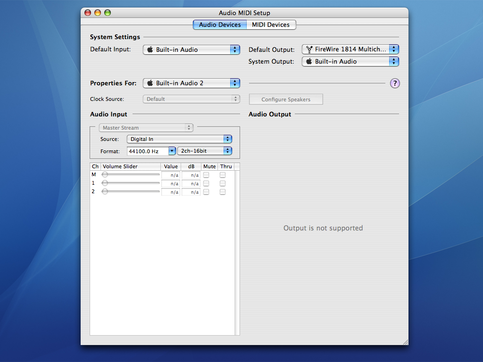
Task: Click the "Audio Input" section heading
Action: coord(108,114)
